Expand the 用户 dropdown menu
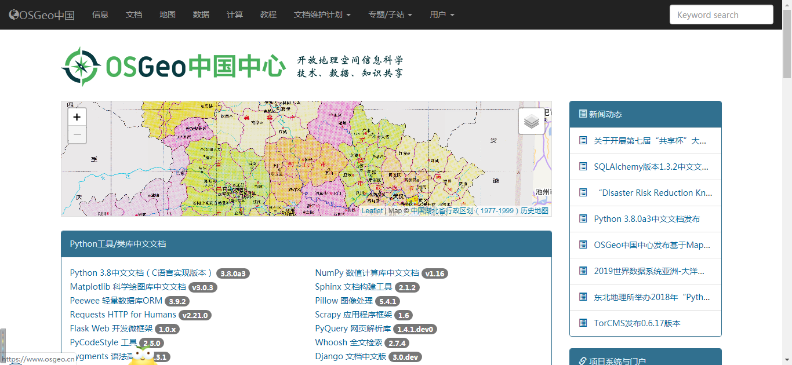Image resolution: width=792 pixels, height=365 pixels. [442, 14]
